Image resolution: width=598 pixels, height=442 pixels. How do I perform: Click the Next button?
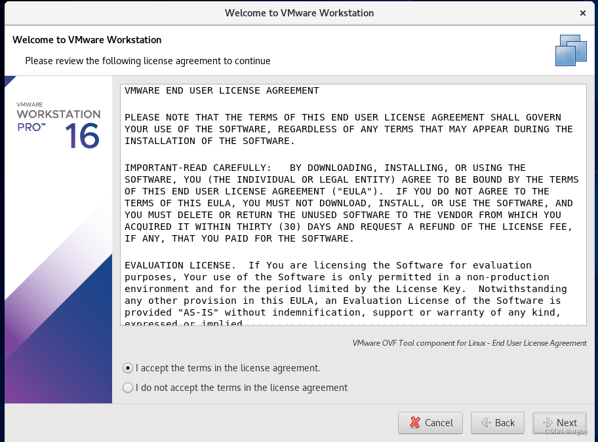point(559,423)
